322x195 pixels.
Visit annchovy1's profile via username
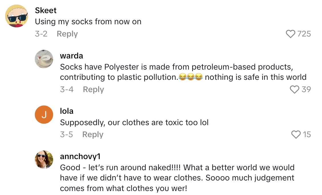pos(80,157)
